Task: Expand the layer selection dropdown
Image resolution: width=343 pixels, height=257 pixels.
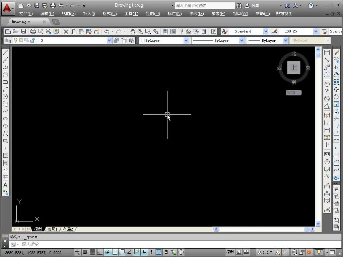Action: 109,40
